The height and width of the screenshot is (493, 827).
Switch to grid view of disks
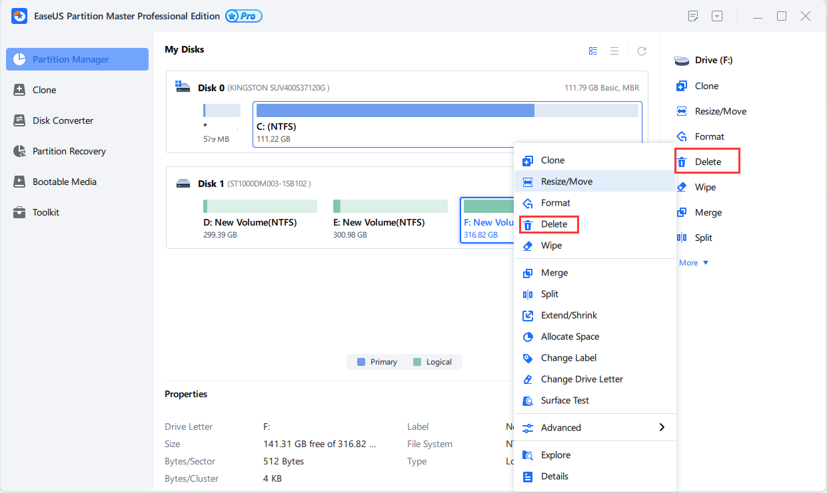coord(593,51)
